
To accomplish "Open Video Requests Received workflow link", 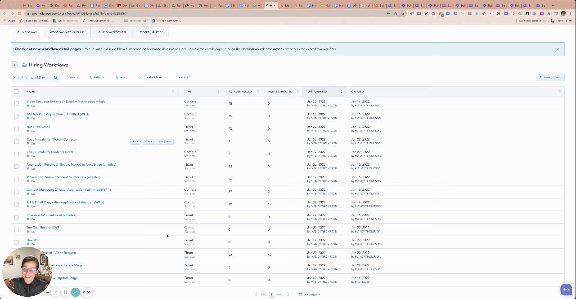I will tap(66, 101).
